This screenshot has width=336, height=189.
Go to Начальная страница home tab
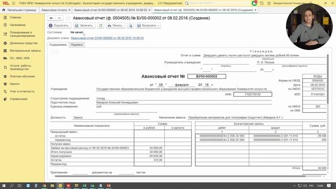(19, 10)
